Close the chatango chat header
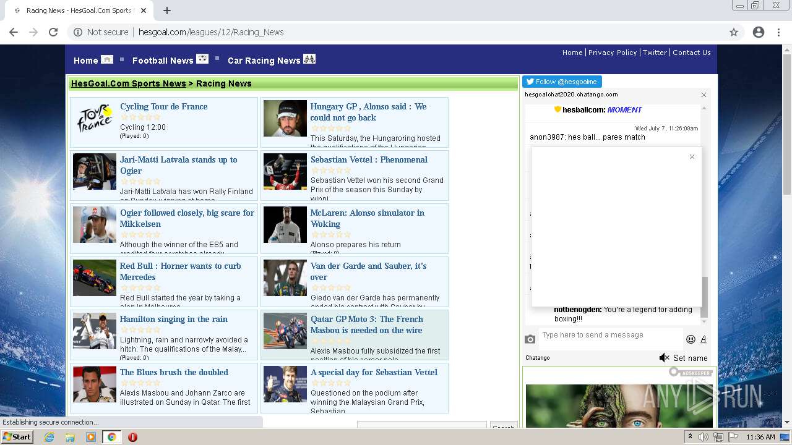Screen dimensions: 792x445 (x=704, y=95)
